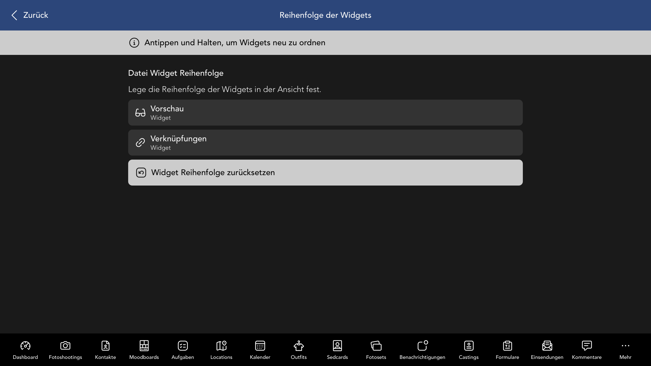Click the 'Datei Widget Reihenfolge' heading
651x366 pixels.
point(176,73)
